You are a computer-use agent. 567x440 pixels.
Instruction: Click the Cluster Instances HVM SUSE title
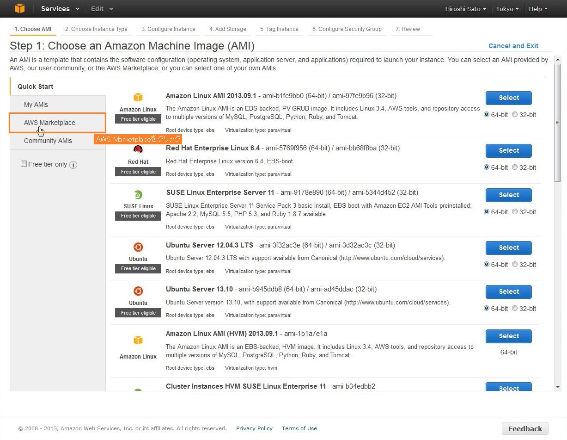point(246,386)
